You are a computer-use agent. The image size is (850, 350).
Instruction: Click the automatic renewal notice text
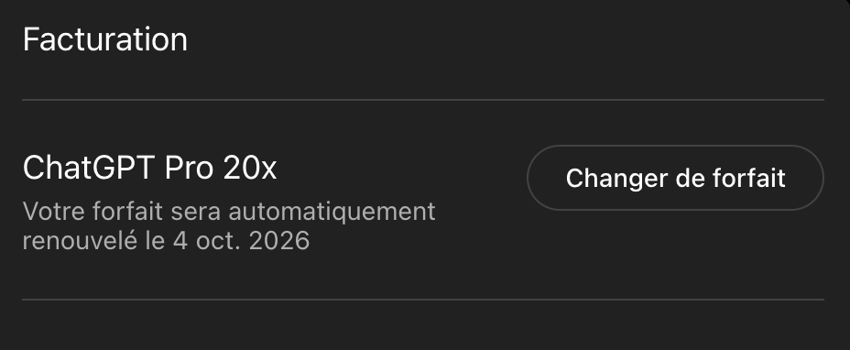pyautogui.click(x=229, y=225)
